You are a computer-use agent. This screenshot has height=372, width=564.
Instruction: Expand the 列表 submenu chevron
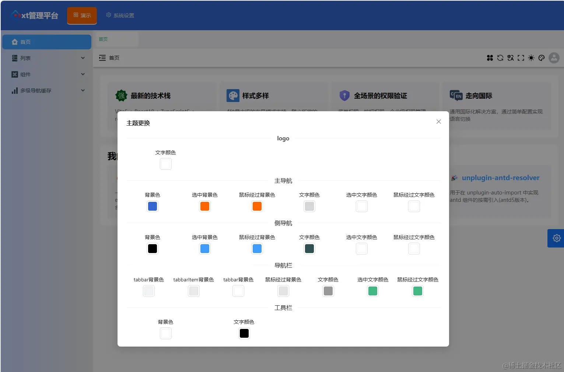[x=83, y=58]
